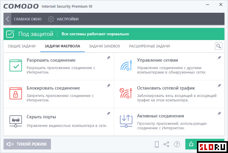The height and width of the screenshot is (153, 228).
Task: Click the Hide ports sunglasses monitor icon
Action: pos(16,121)
